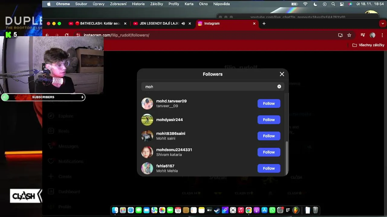Open Finder from the Dock
Viewport: 387px width, 217px height.
pos(115,210)
